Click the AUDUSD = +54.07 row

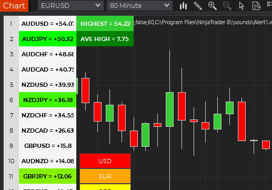pyautogui.click(x=47, y=24)
